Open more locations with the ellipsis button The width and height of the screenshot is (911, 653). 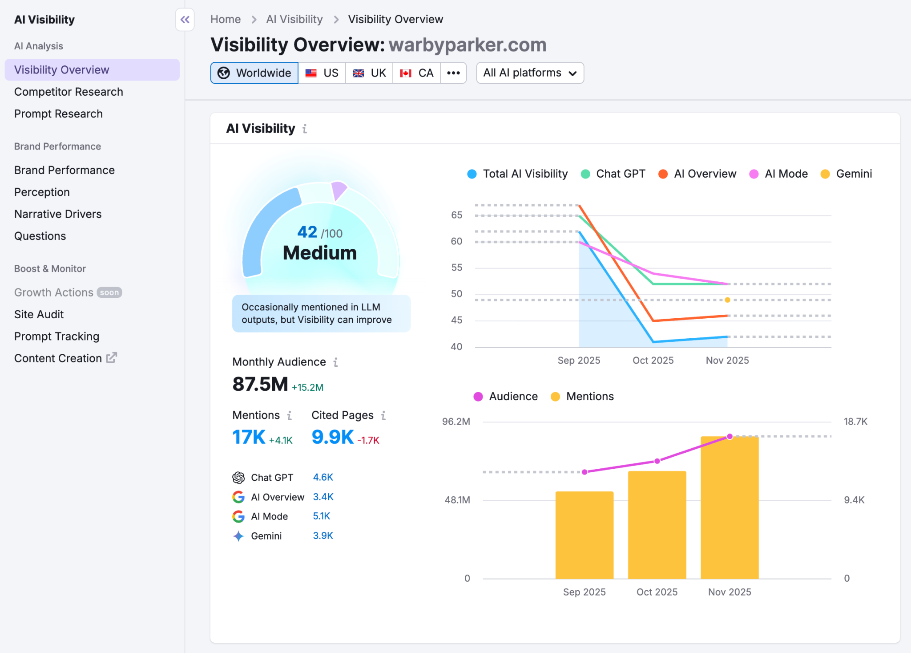click(453, 73)
